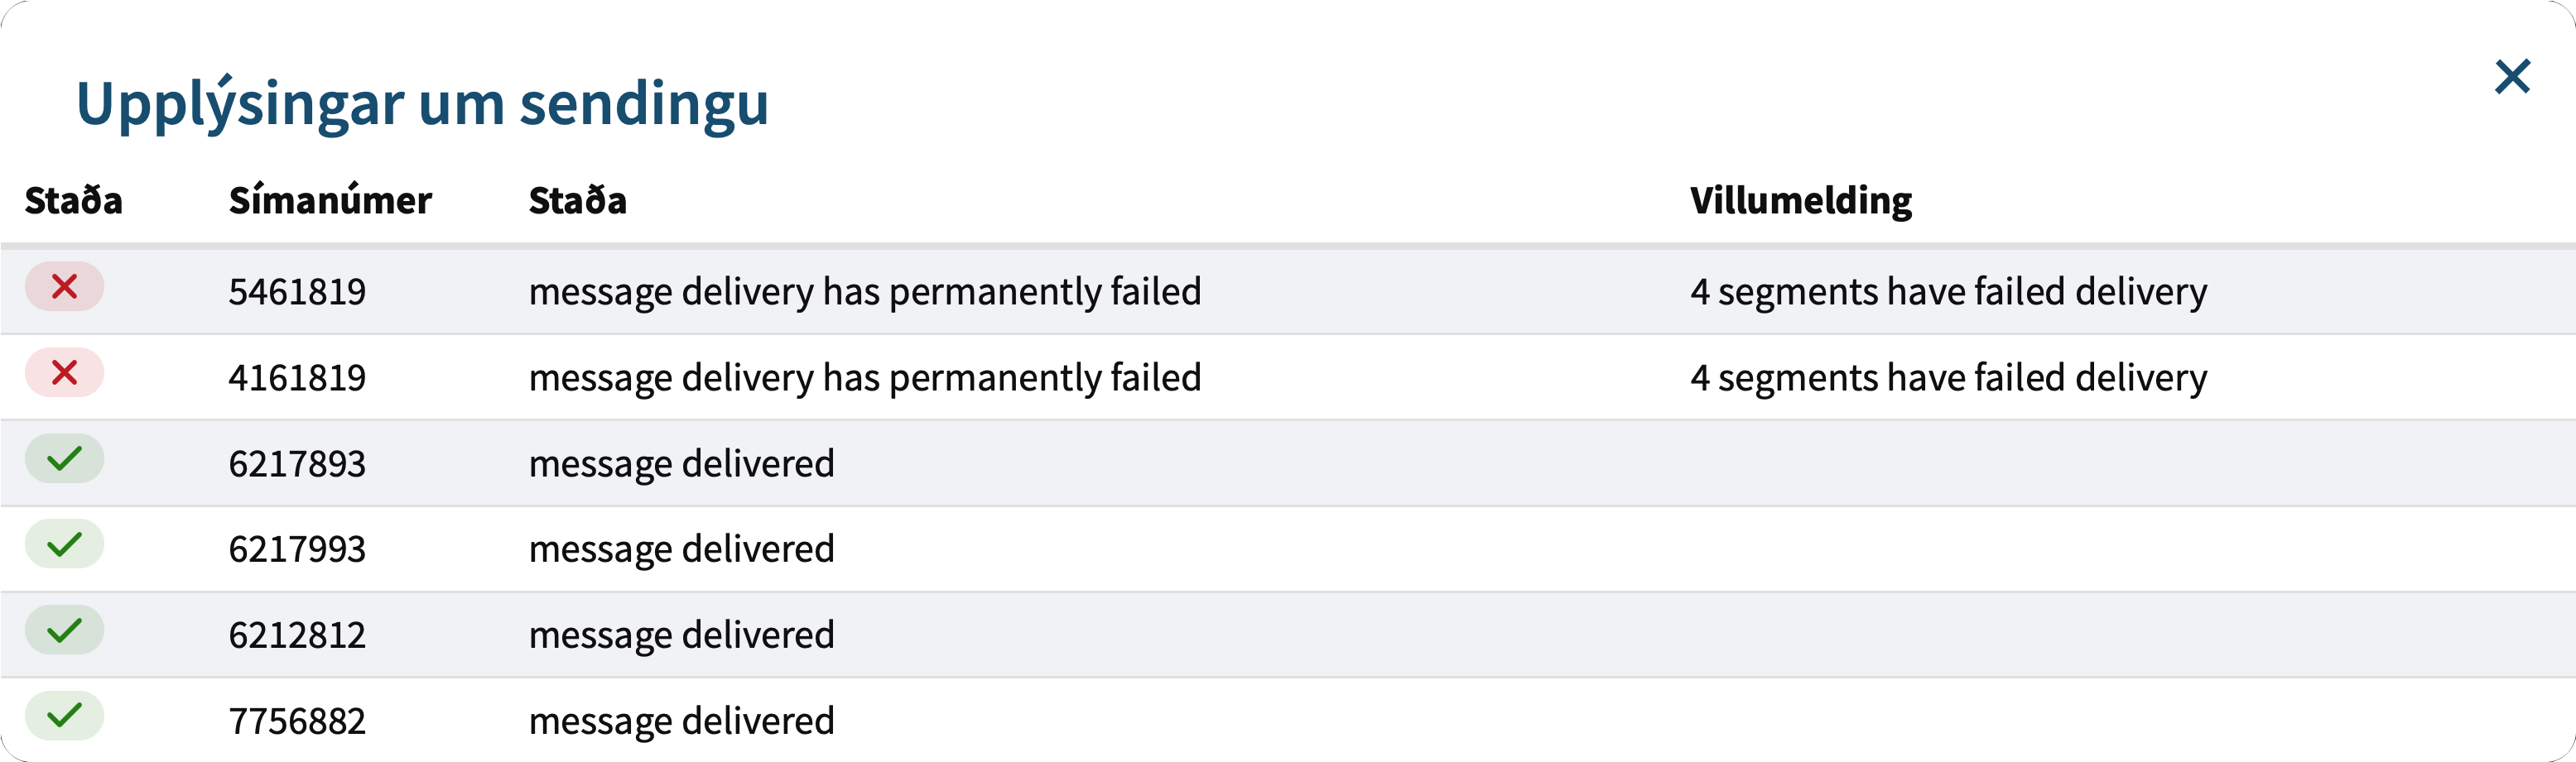Screen dimensions: 2576x762
Task: Click the Staða message column header
Action: 577,201
